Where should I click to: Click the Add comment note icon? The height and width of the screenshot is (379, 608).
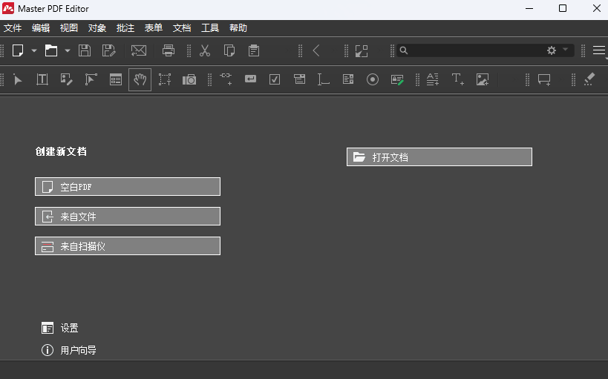(544, 80)
